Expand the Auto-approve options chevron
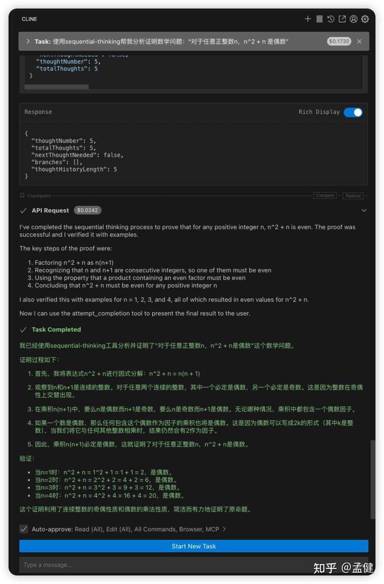Screen dimensions: 384x584 pos(224,529)
